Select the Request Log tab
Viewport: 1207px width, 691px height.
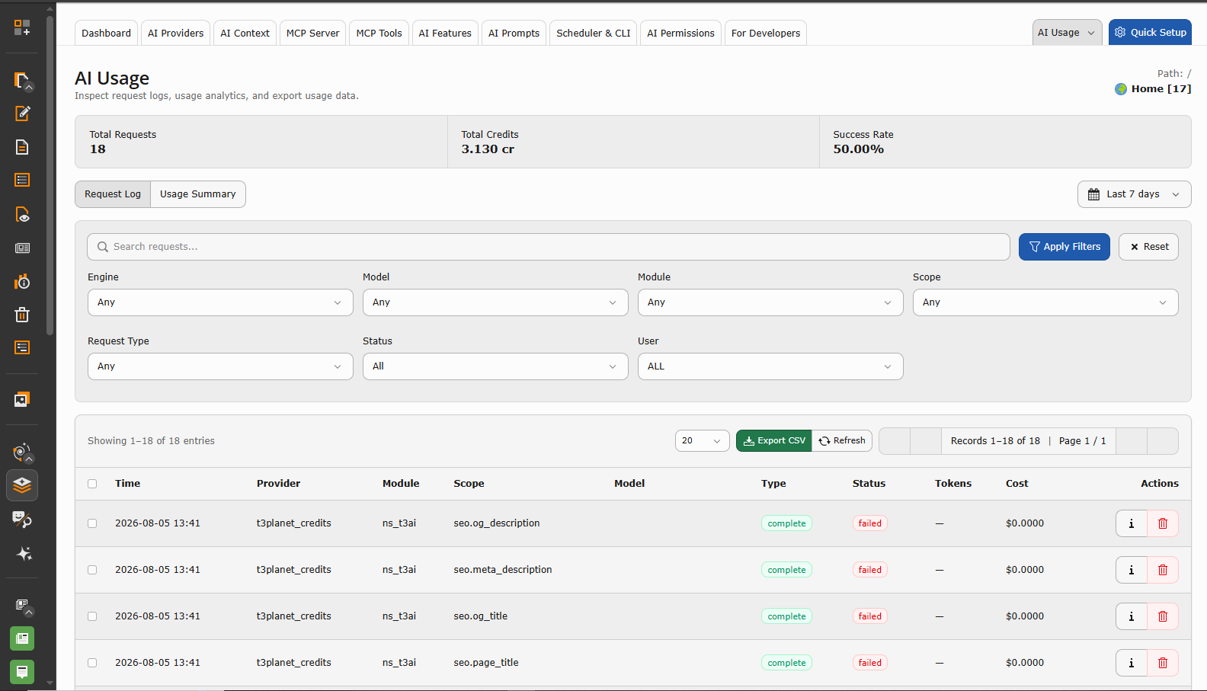coord(113,194)
